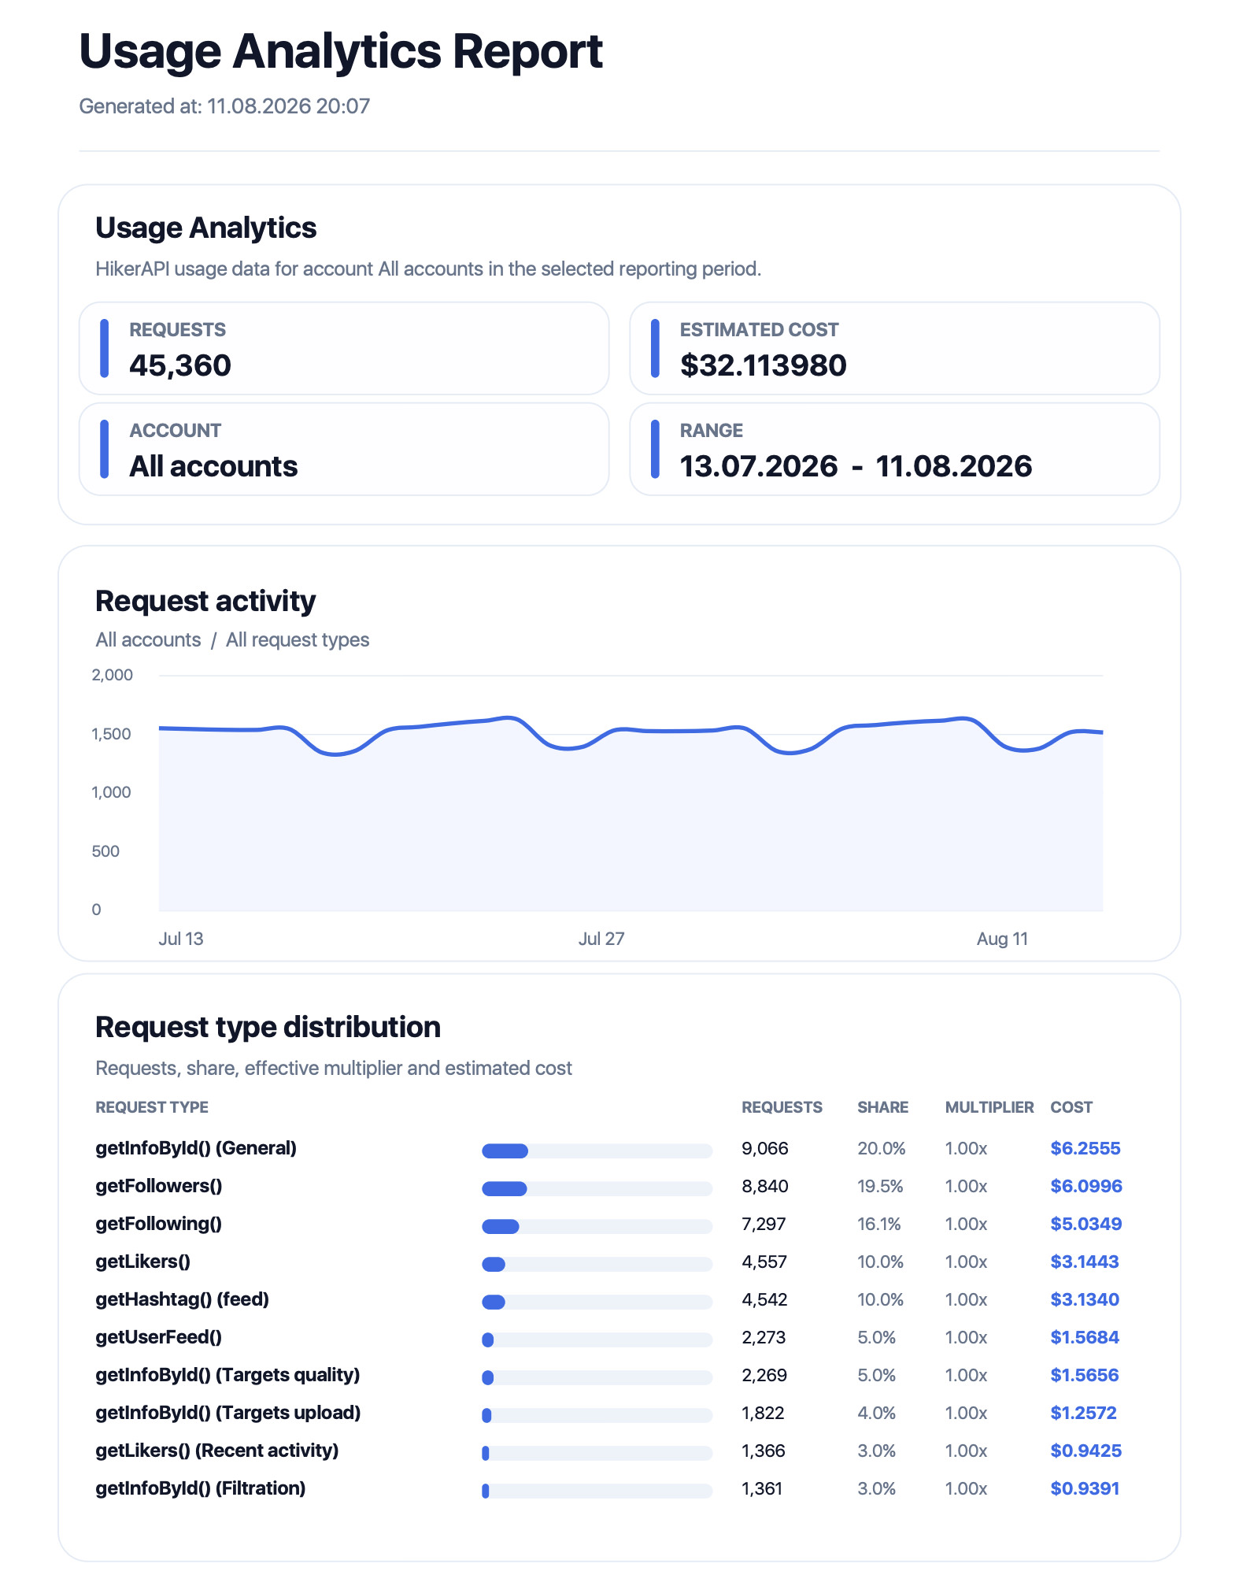The height and width of the screenshot is (1586, 1239).
Task: Select the "Jul 27" x-axis date label
Action: point(601,939)
